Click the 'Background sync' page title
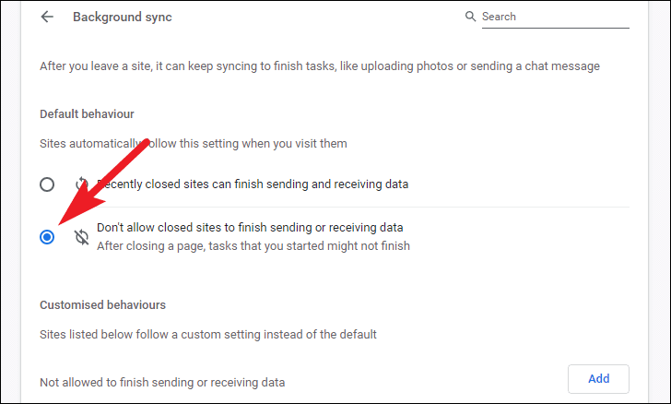This screenshot has width=671, height=404. click(123, 17)
